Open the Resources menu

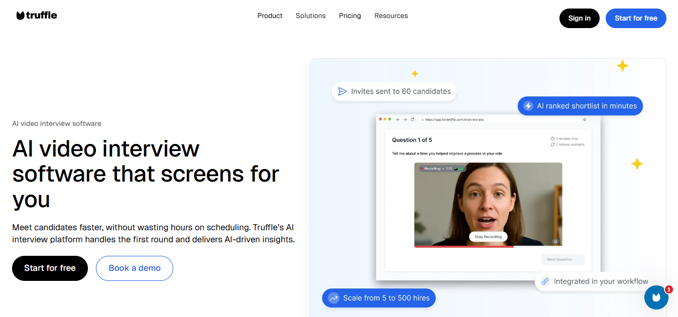pyautogui.click(x=391, y=16)
